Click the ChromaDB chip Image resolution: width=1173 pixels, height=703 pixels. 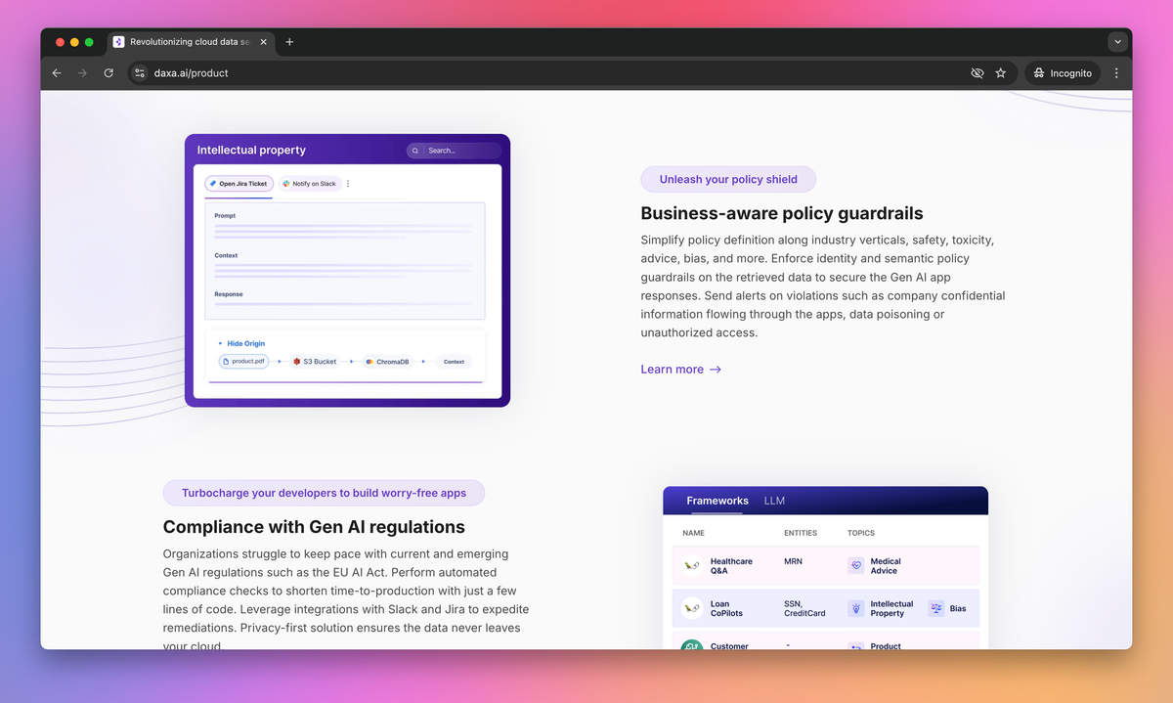[x=387, y=362]
